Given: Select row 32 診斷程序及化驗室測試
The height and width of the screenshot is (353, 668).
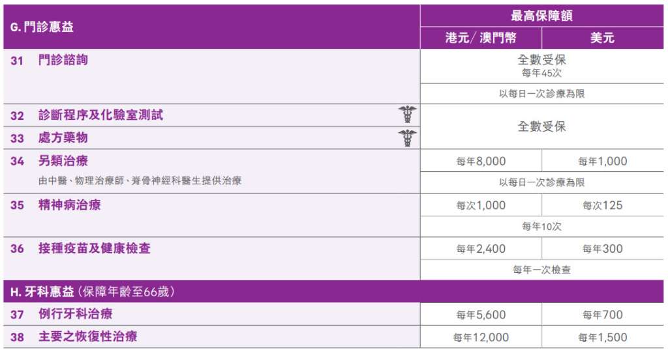Looking at the screenshot, I should pyautogui.click(x=100, y=115).
